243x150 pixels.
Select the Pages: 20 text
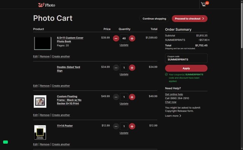point(63,45)
